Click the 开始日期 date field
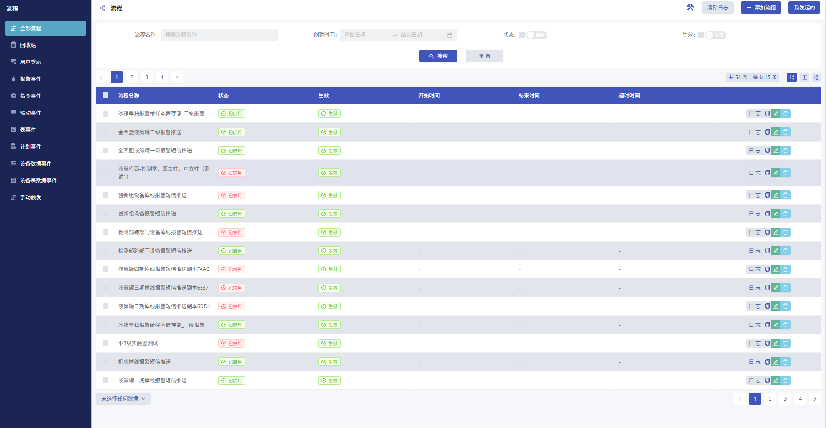Image resolution: width=827 pixels, height=428 pixels. [x=365, y=35]
